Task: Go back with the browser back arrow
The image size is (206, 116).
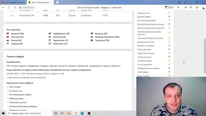Action: click(x=3, y=7)
